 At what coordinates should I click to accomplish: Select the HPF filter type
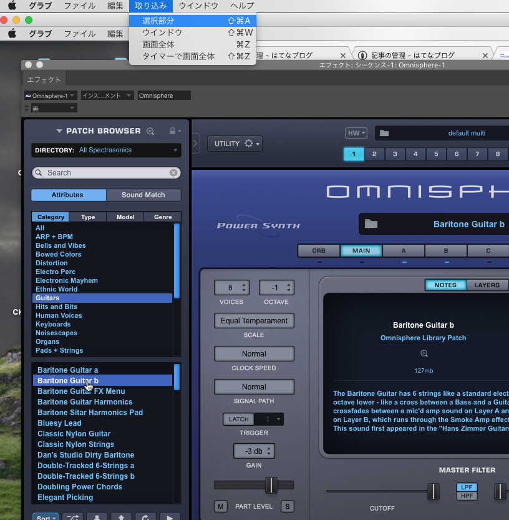(x=467, y=496)
